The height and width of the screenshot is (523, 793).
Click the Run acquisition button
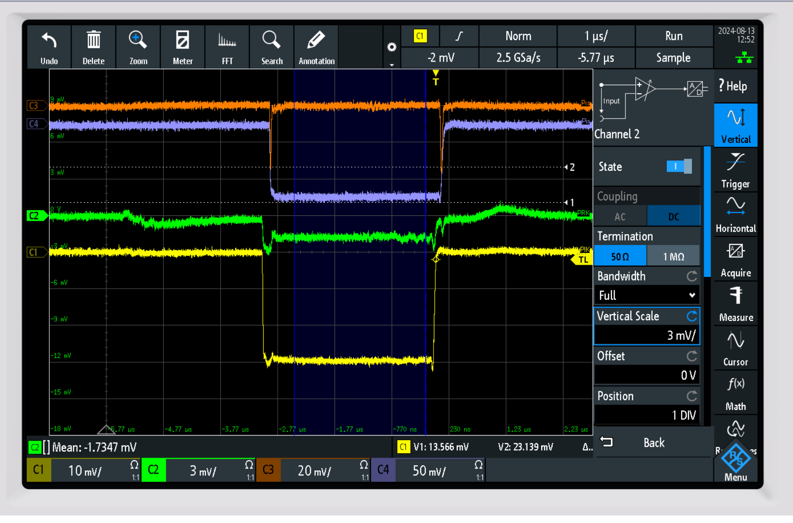[x=673, y=36]
